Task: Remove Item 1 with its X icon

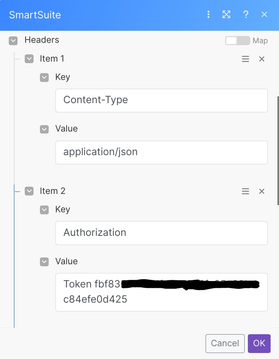Action: (x=261, y=59)
